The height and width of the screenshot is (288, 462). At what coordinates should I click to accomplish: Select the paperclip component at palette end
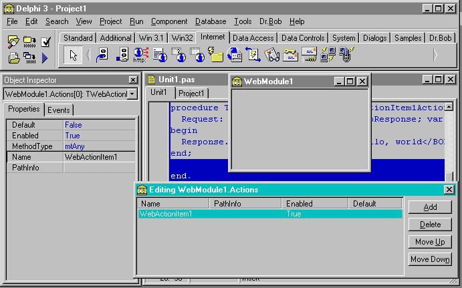346,55
